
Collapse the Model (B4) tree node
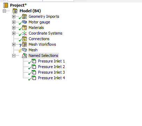pyautogui.click(x=4, y=11)
